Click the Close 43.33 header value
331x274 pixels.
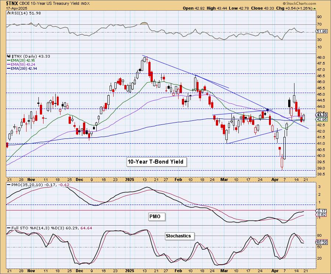263,8
